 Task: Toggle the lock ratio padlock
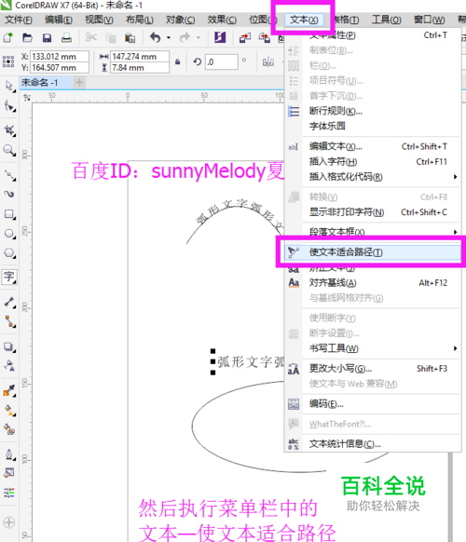tap(177, 61)
